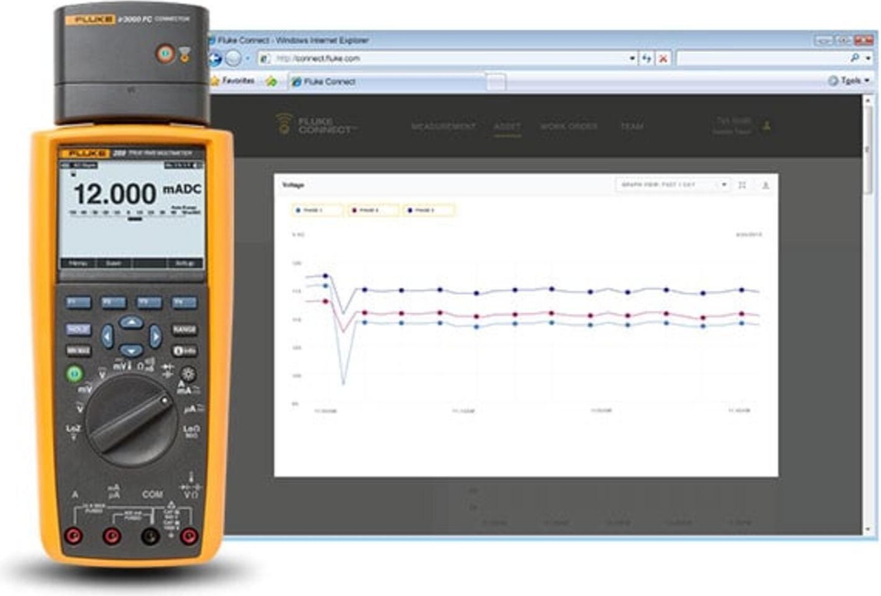Click the person icon beside fullscreen on chart
The image size is (881, 596).
(765, 185)
